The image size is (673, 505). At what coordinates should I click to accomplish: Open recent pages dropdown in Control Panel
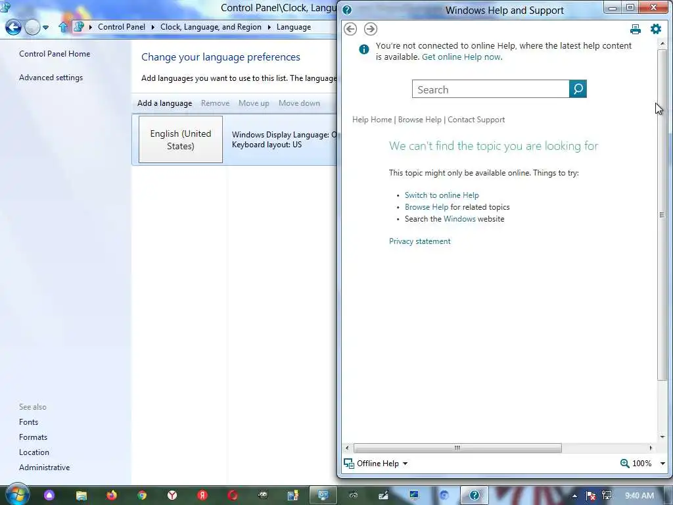[x=45, y=28]
